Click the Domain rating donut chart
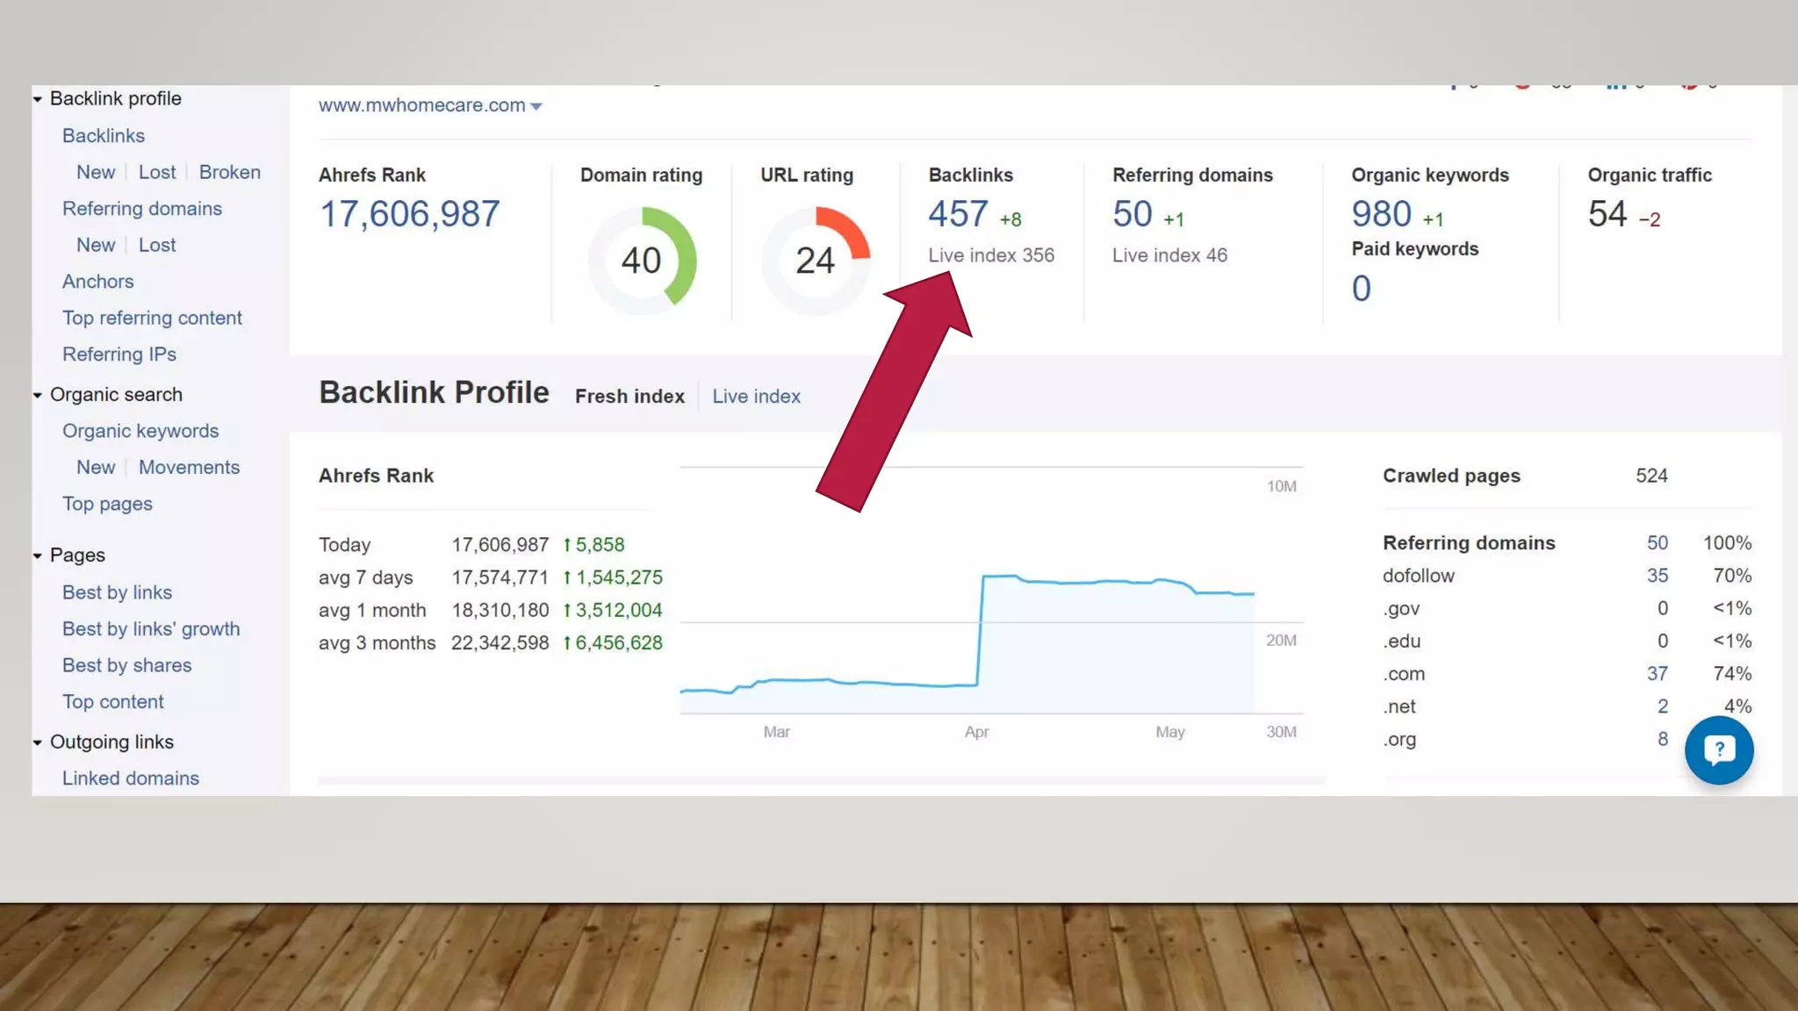The width and height of the screenshot is (1798, 1011). pyautogui.click(x=641, y=261)
